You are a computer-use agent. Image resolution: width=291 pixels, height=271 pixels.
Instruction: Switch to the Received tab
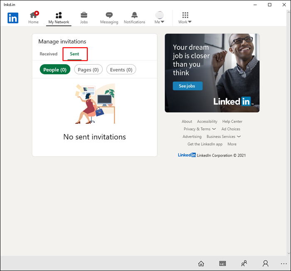pyautogui.click(x=48, y=54)
